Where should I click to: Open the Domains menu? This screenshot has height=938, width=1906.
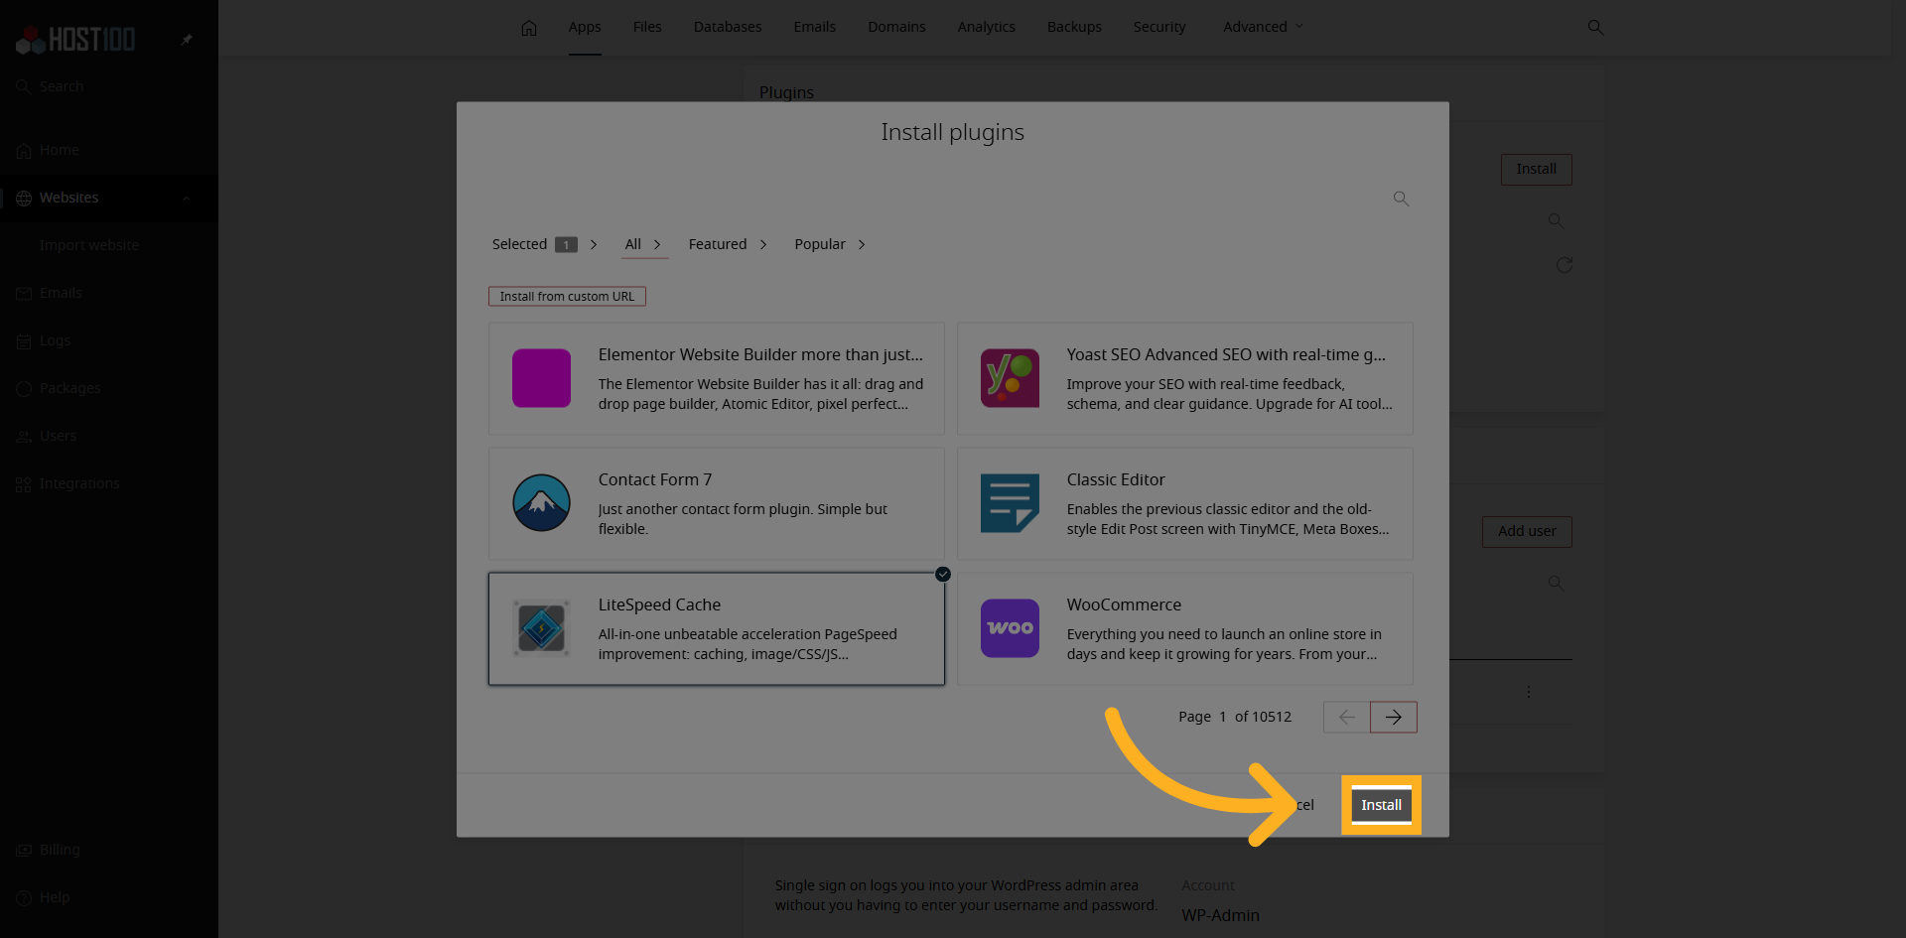(x=896, y=27)
